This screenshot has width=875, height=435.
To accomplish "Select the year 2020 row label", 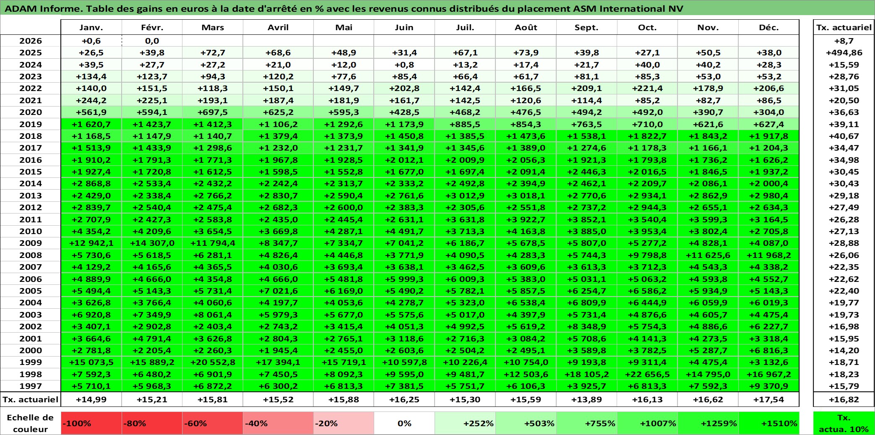I will 31,112.
